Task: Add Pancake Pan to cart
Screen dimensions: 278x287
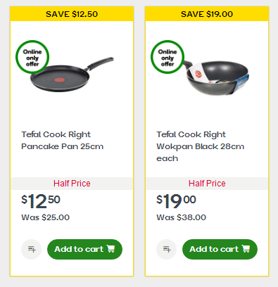Action: click(84, 249)
